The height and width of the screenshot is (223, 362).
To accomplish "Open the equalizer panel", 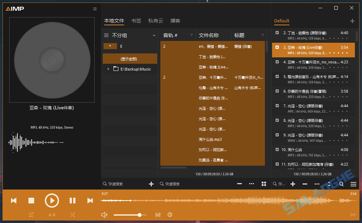I will click(158, 214).
